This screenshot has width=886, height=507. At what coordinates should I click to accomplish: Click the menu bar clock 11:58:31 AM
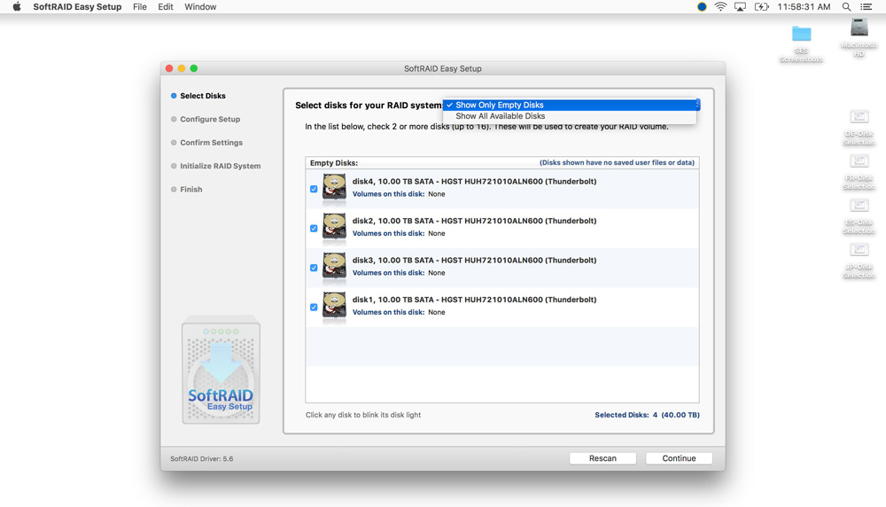coord(804,7)
